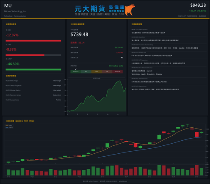Click the green area price trend chart

(97, 96)
